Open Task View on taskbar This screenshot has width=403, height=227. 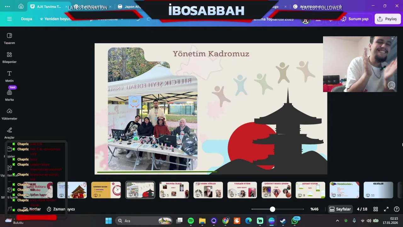[179, 221]
